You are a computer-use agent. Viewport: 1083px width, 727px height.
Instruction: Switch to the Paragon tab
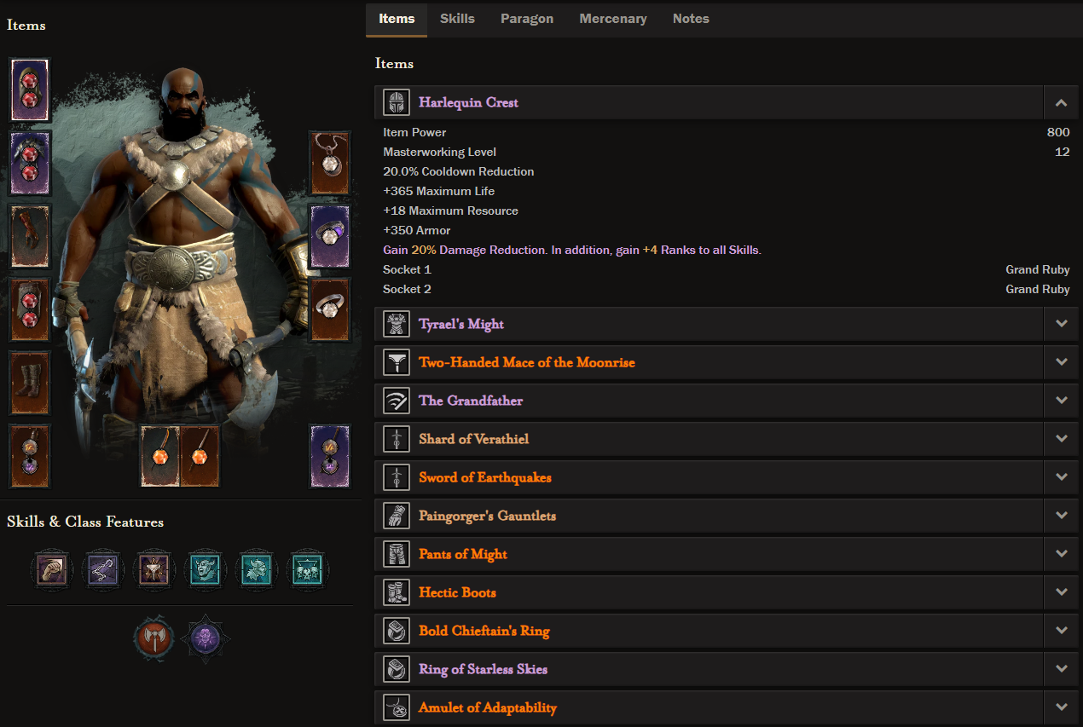527,19
